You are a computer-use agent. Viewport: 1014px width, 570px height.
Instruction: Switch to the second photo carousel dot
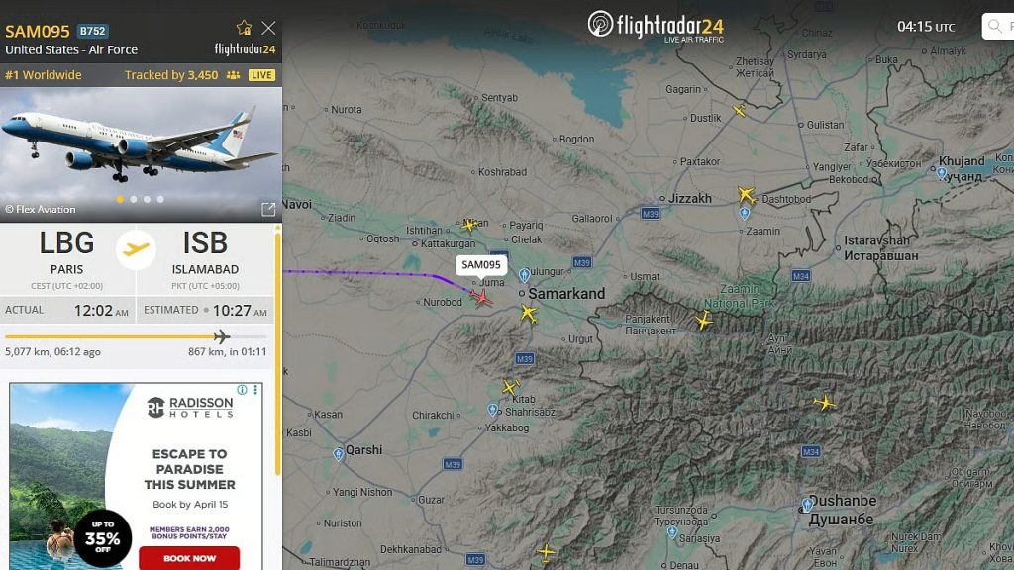(x=134, y=199)
